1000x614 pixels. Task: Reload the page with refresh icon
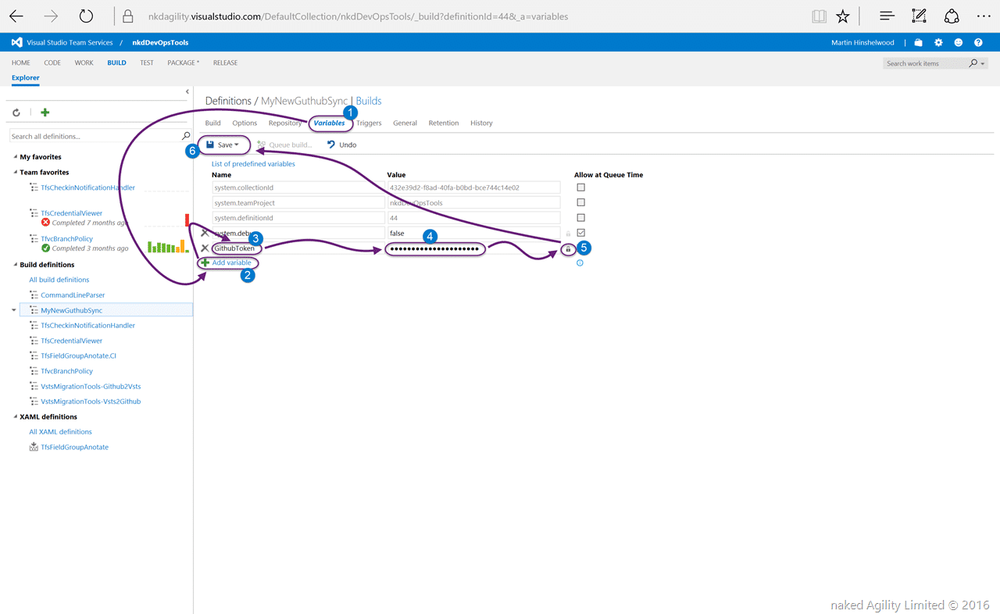tap(86, 16)
